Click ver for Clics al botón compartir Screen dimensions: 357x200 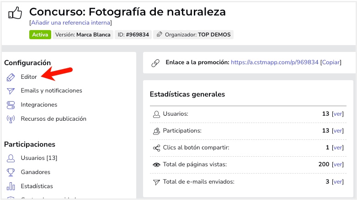point(338,148)
